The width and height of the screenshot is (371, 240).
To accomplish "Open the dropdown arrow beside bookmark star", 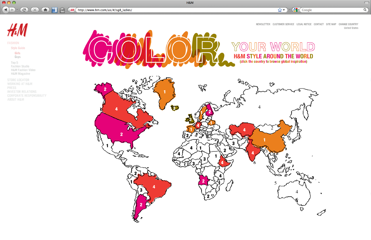I will click(284, 10).
